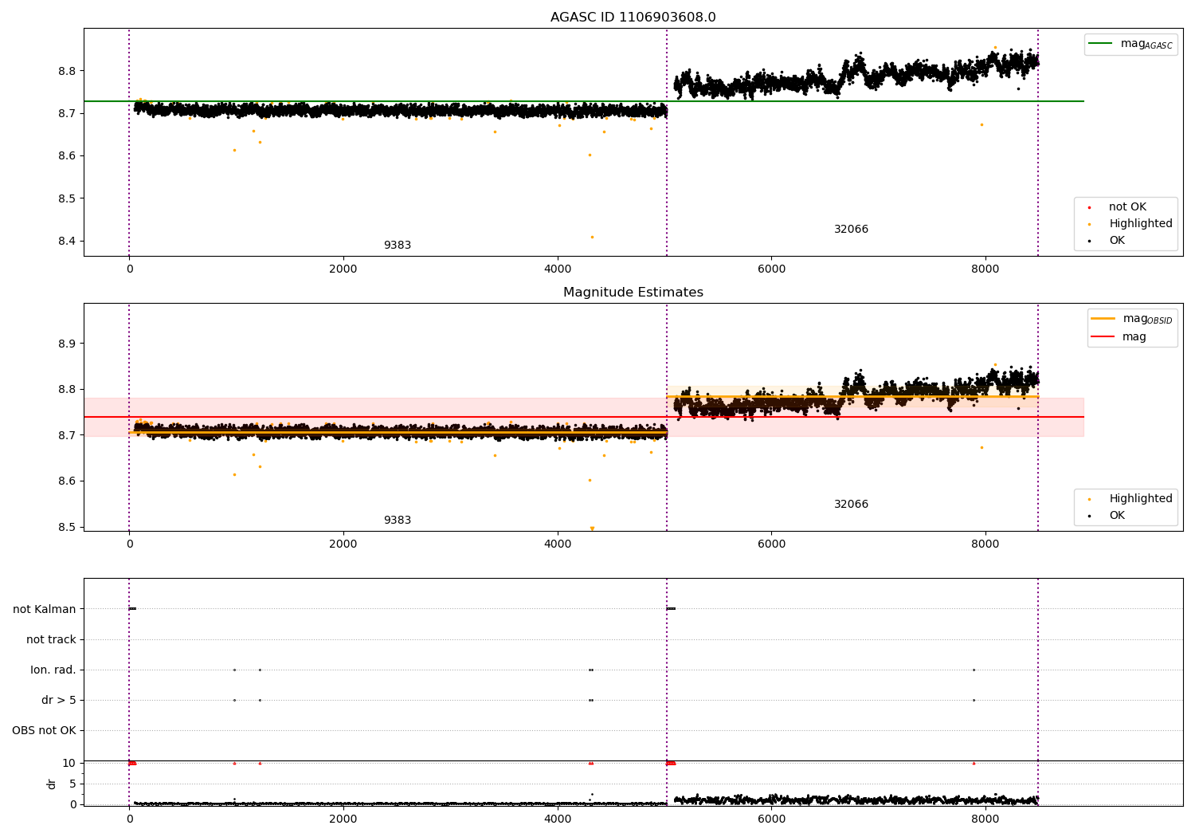Click the 'not OK' red legend marker

(x=1089, y=207)
